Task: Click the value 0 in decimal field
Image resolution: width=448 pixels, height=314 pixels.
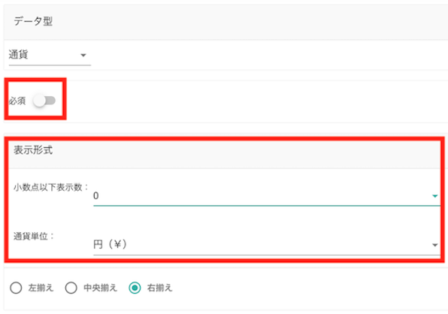Action: click(x=96, y=196)
